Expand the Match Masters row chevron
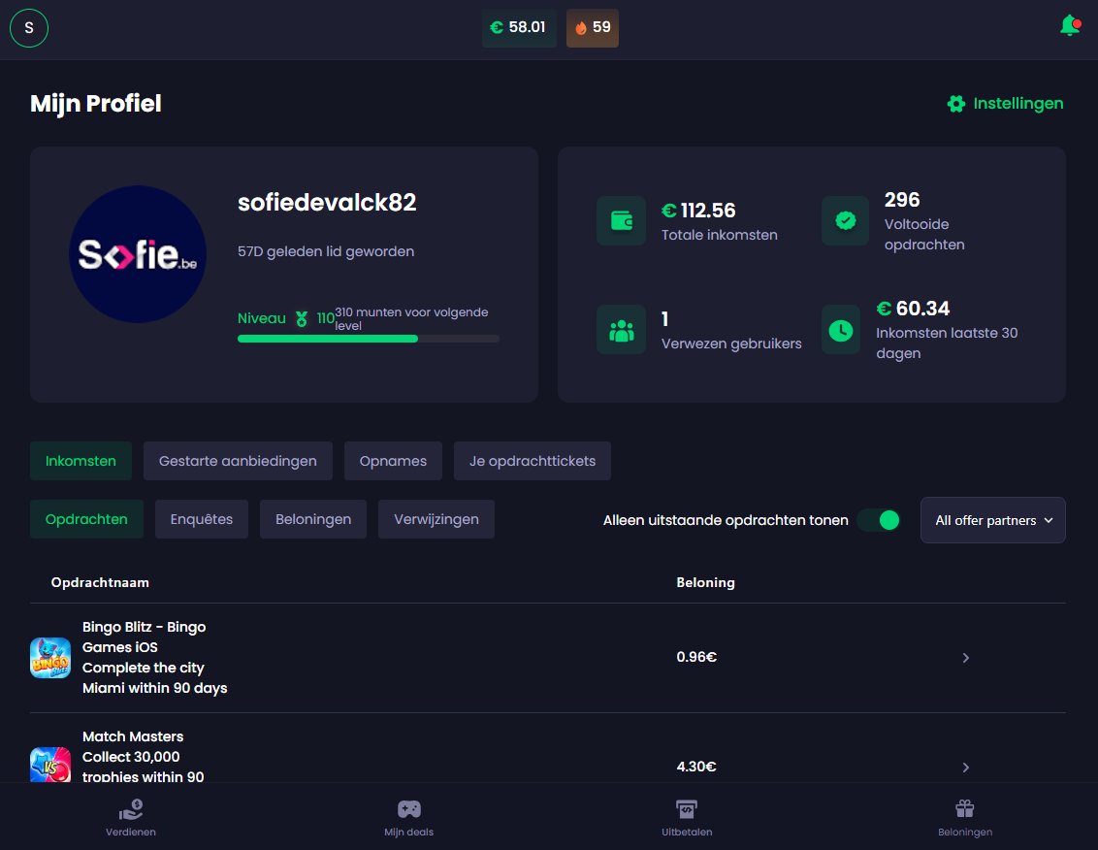The image size is (1098, 850). tap(965, 768)
